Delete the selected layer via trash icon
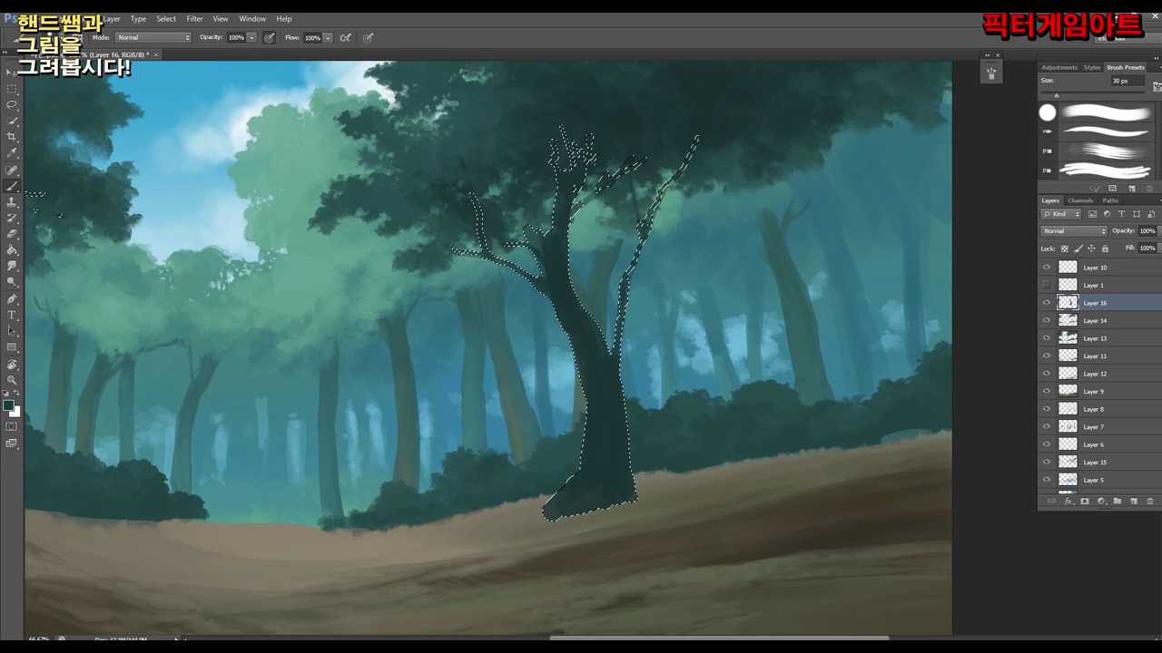This screenshot has width=1162, height=653. [x=1150, y=501]
